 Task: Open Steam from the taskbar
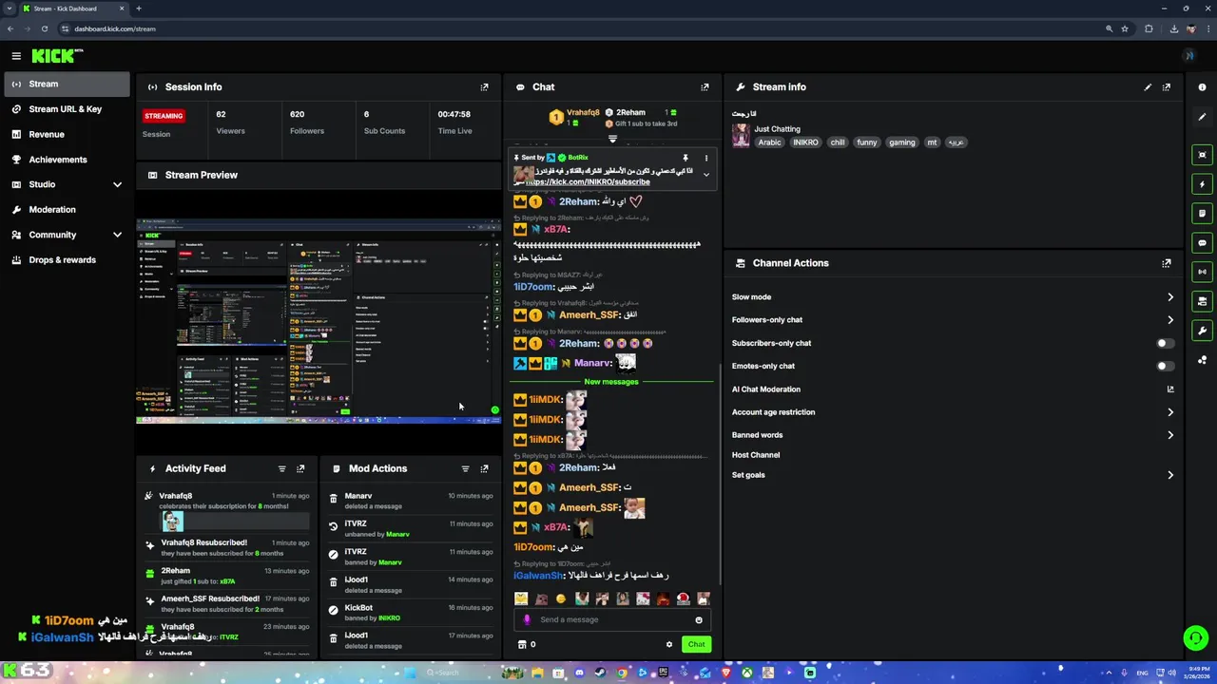[x=600, y=673]
